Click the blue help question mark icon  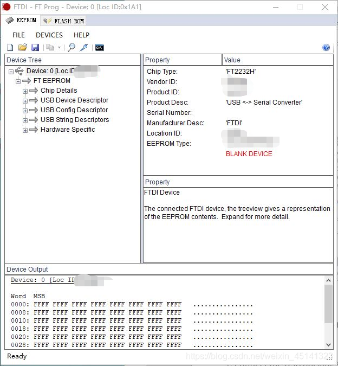[x=326, y=47]
